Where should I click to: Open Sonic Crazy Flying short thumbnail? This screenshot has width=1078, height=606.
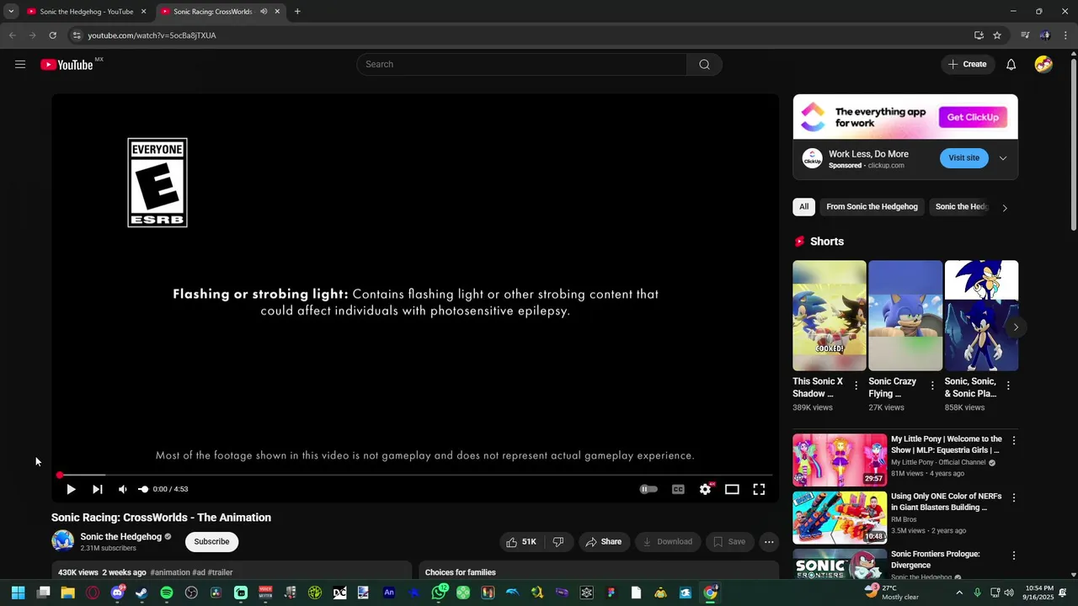[x=905, y=316]
